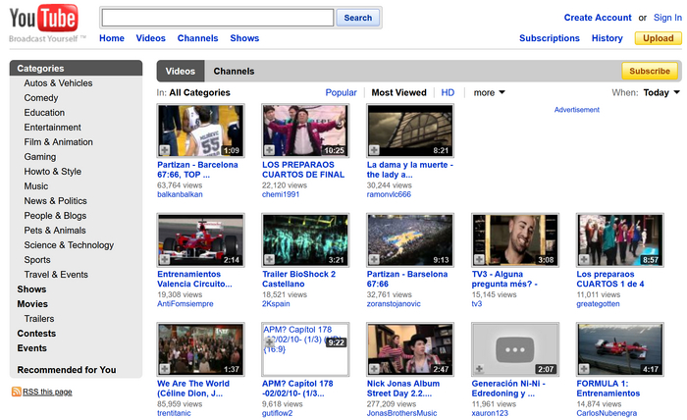Select Education category

click(44, 113)
